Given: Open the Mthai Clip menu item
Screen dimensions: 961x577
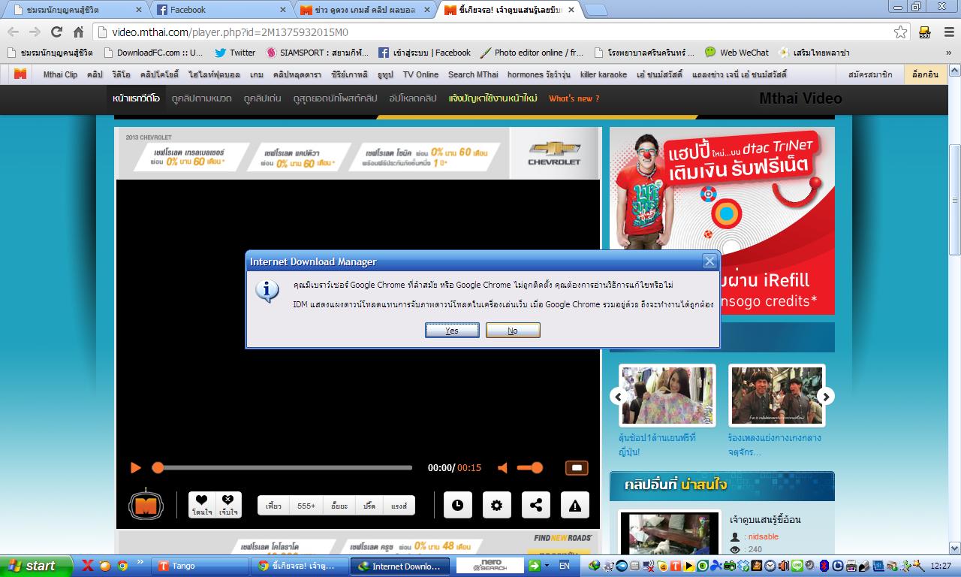Looking at the screenshot, I should [x=60, y=74].
